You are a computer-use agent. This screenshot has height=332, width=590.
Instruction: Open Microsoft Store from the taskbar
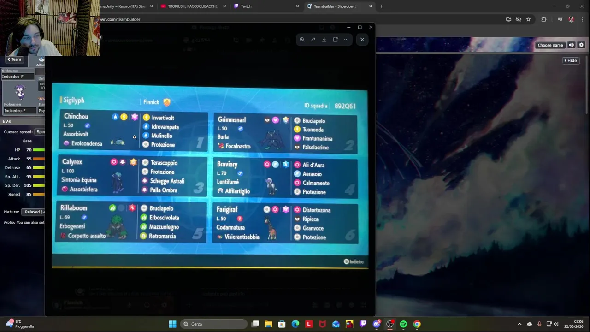[x=282, y=324]
